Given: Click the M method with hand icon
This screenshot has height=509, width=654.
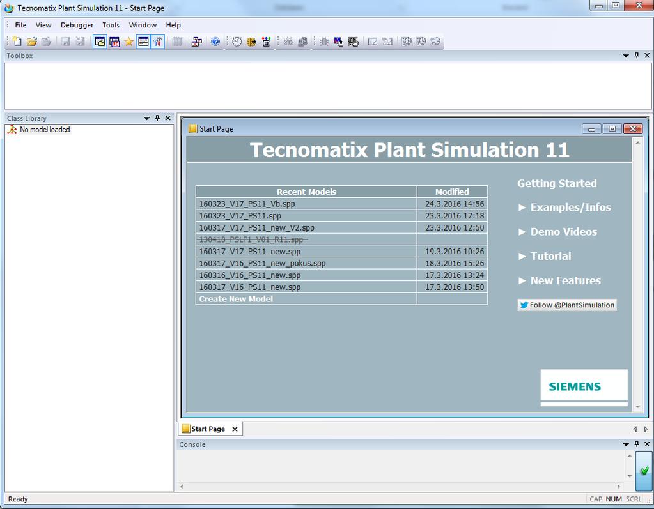Looking at the screenshot, I should click(339, 42).
